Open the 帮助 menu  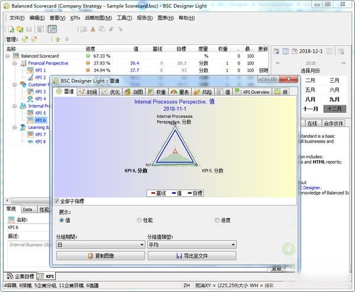coord(187,18)
